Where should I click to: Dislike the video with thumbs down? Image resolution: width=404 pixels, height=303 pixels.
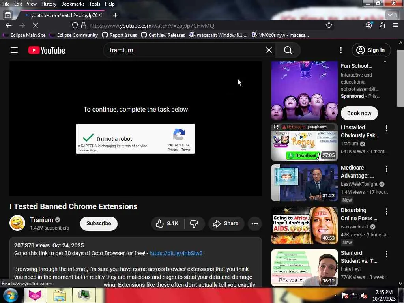click(194, 223)
